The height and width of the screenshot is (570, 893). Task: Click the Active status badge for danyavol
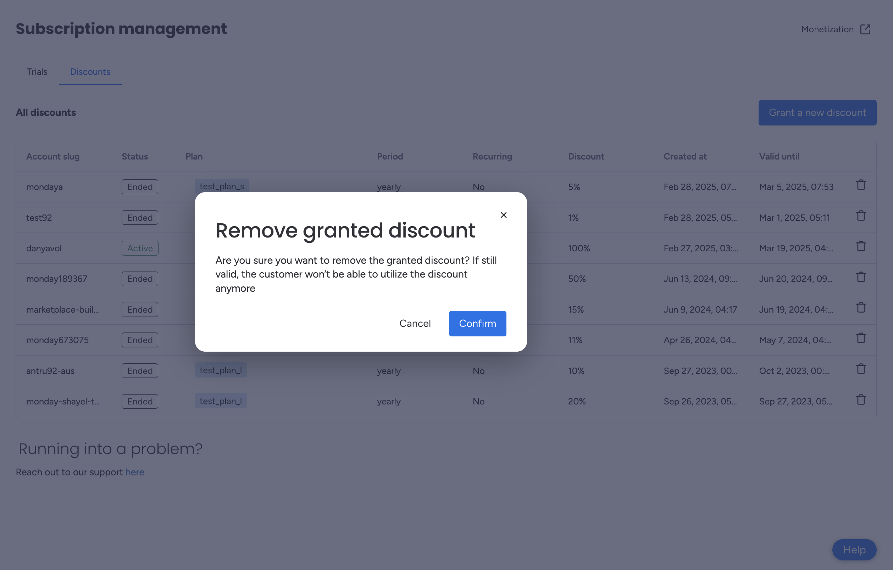click(140, 248)
